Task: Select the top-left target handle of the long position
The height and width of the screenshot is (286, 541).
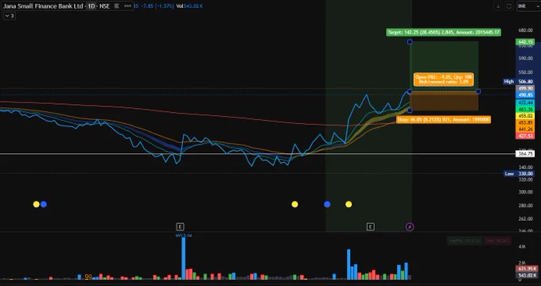Action: (x=410, y=42)
